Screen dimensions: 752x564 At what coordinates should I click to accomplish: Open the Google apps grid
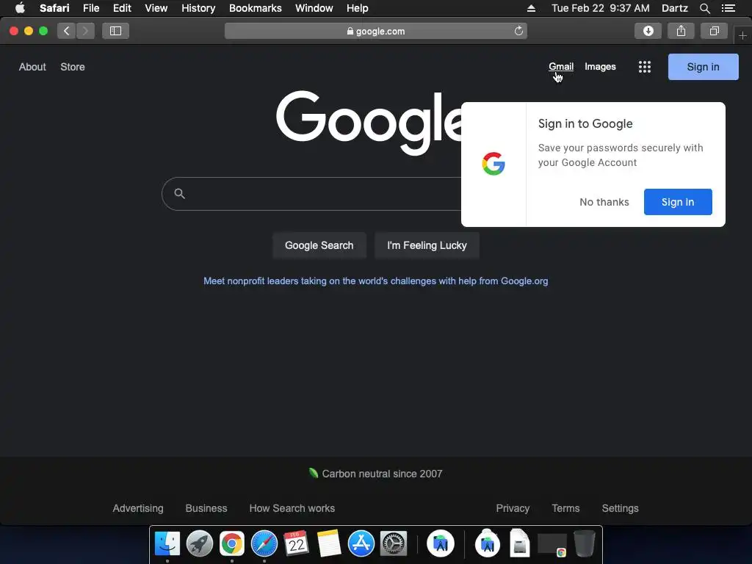click(645, 67)
